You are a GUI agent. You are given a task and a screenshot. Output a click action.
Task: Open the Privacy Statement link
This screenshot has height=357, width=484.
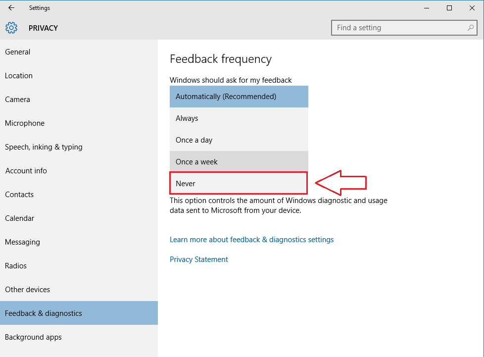coord(199,259)
